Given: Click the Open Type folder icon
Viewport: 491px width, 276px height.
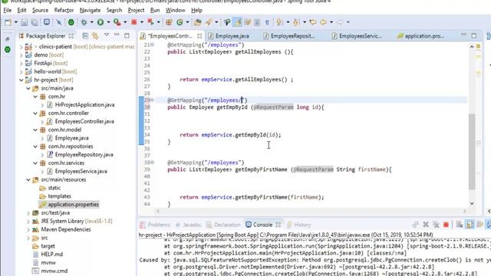Looking at the screenshot, I should pos(198,22).
